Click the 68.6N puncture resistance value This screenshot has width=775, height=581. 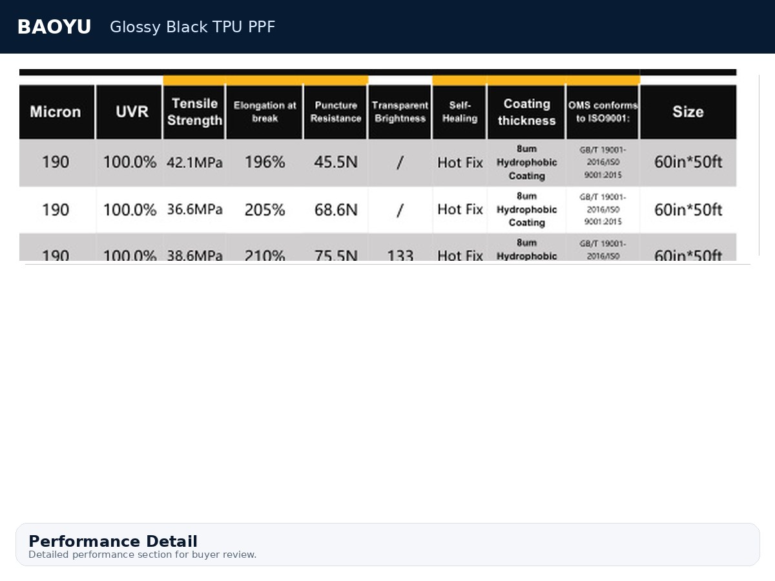tap(336, 210)
